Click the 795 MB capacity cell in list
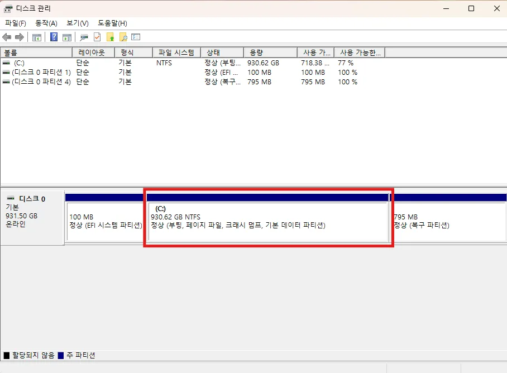Screen dimensions: 507x373 259,82
